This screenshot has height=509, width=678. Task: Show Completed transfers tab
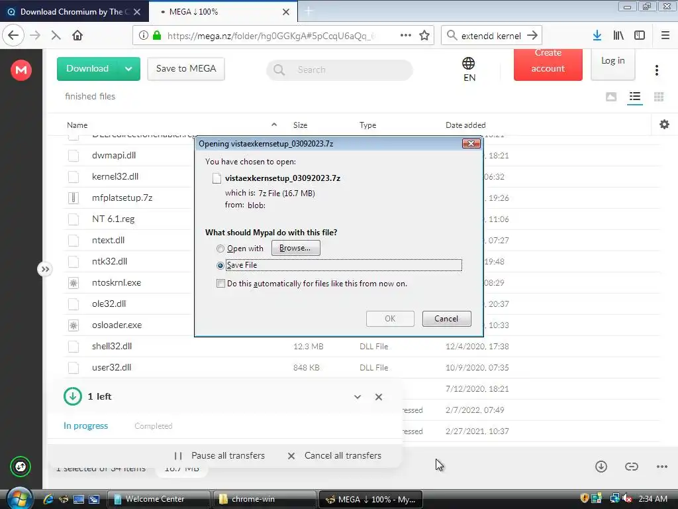pyautogui.click(x=154, y=426)
